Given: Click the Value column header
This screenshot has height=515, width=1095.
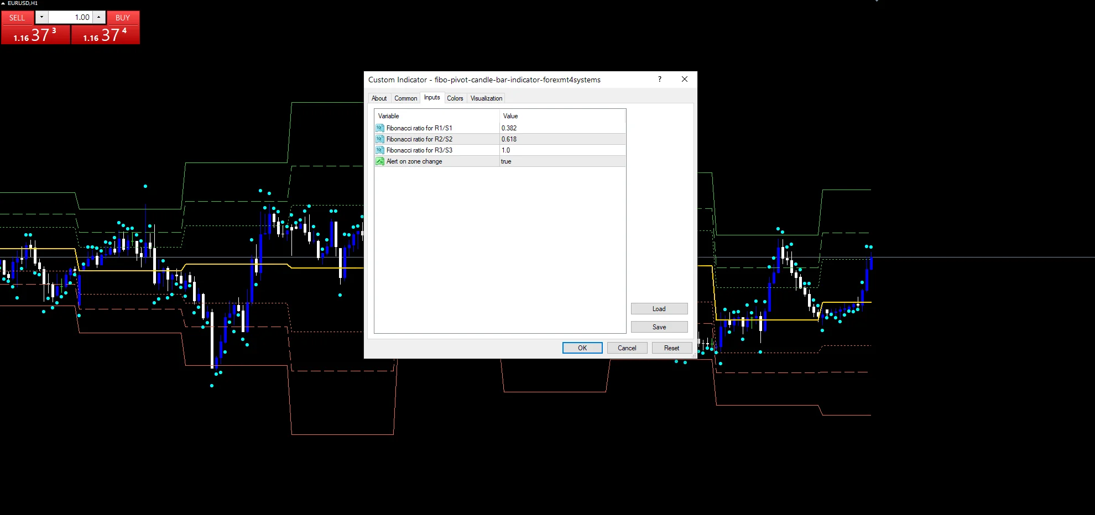Looking at the screenshot, I should click(x=562, y=116).
